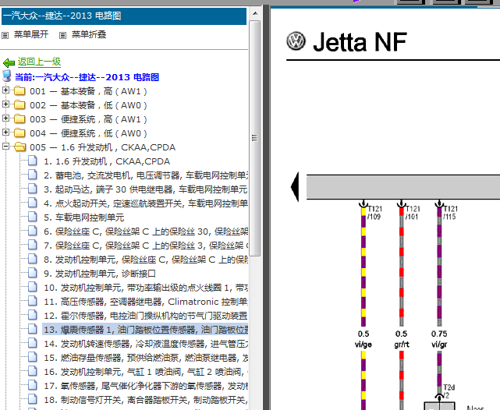Open page 14. 发动机转速传感器

pos(146,344)
